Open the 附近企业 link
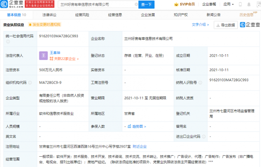The height and width of the screenshot is (167, 261). click(140, 146)
